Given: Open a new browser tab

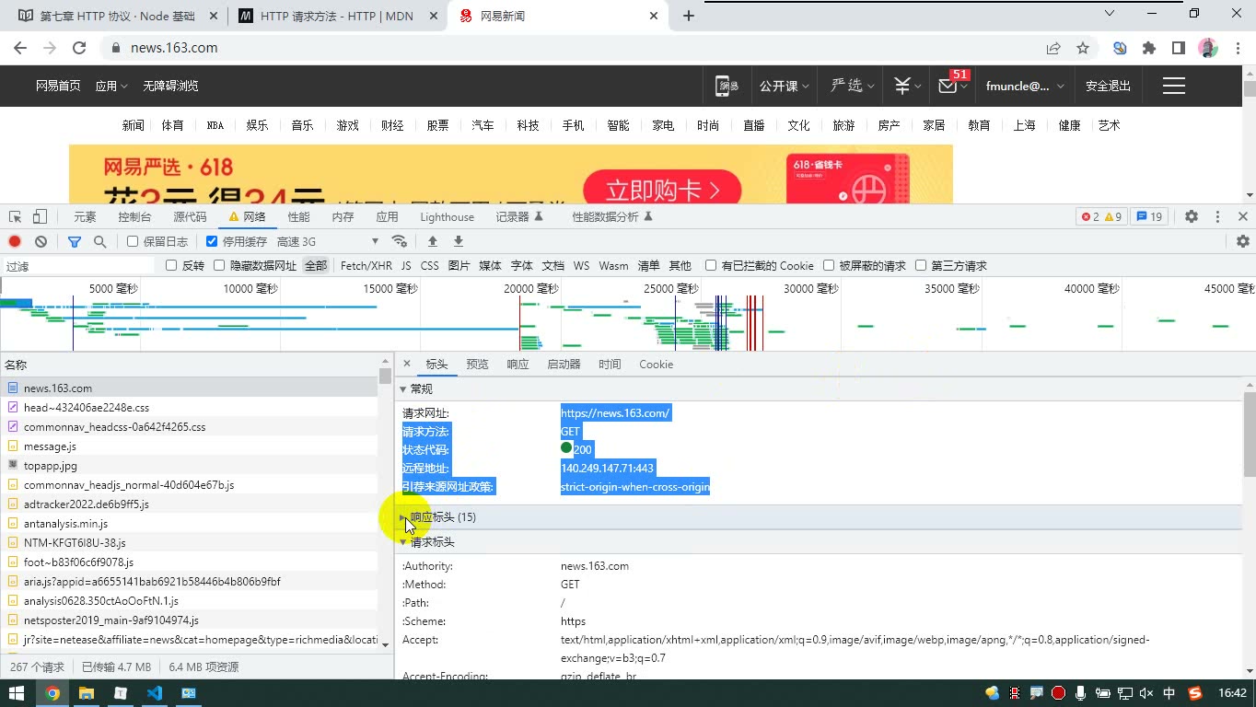Looking at the screenshot, I should [688, 16].
